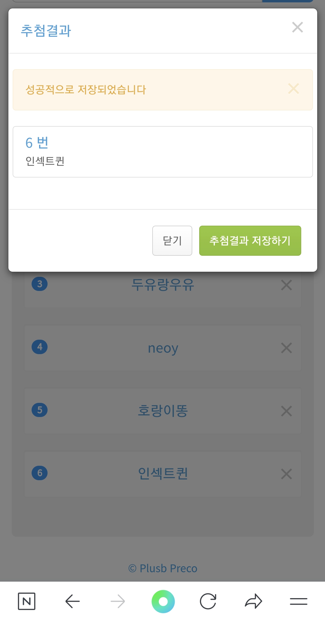Dismiss the 성공적으로 저장되었습니다 alert
The height and width of the screenshot is (621, 325).
tap(293, 89)
